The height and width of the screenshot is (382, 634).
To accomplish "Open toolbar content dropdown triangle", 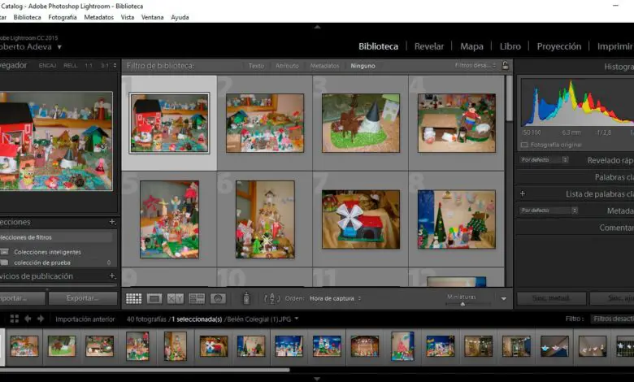I will tap(503, 299).
